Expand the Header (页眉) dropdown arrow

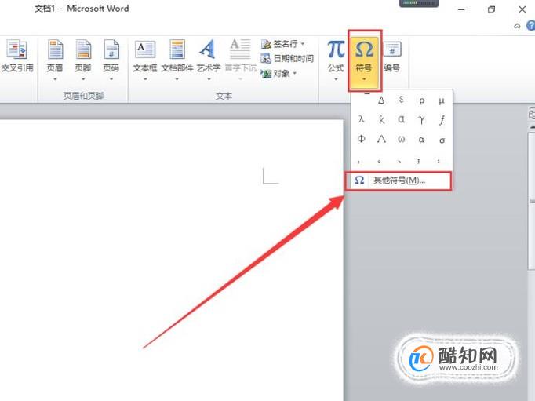(x=55, y=79)
